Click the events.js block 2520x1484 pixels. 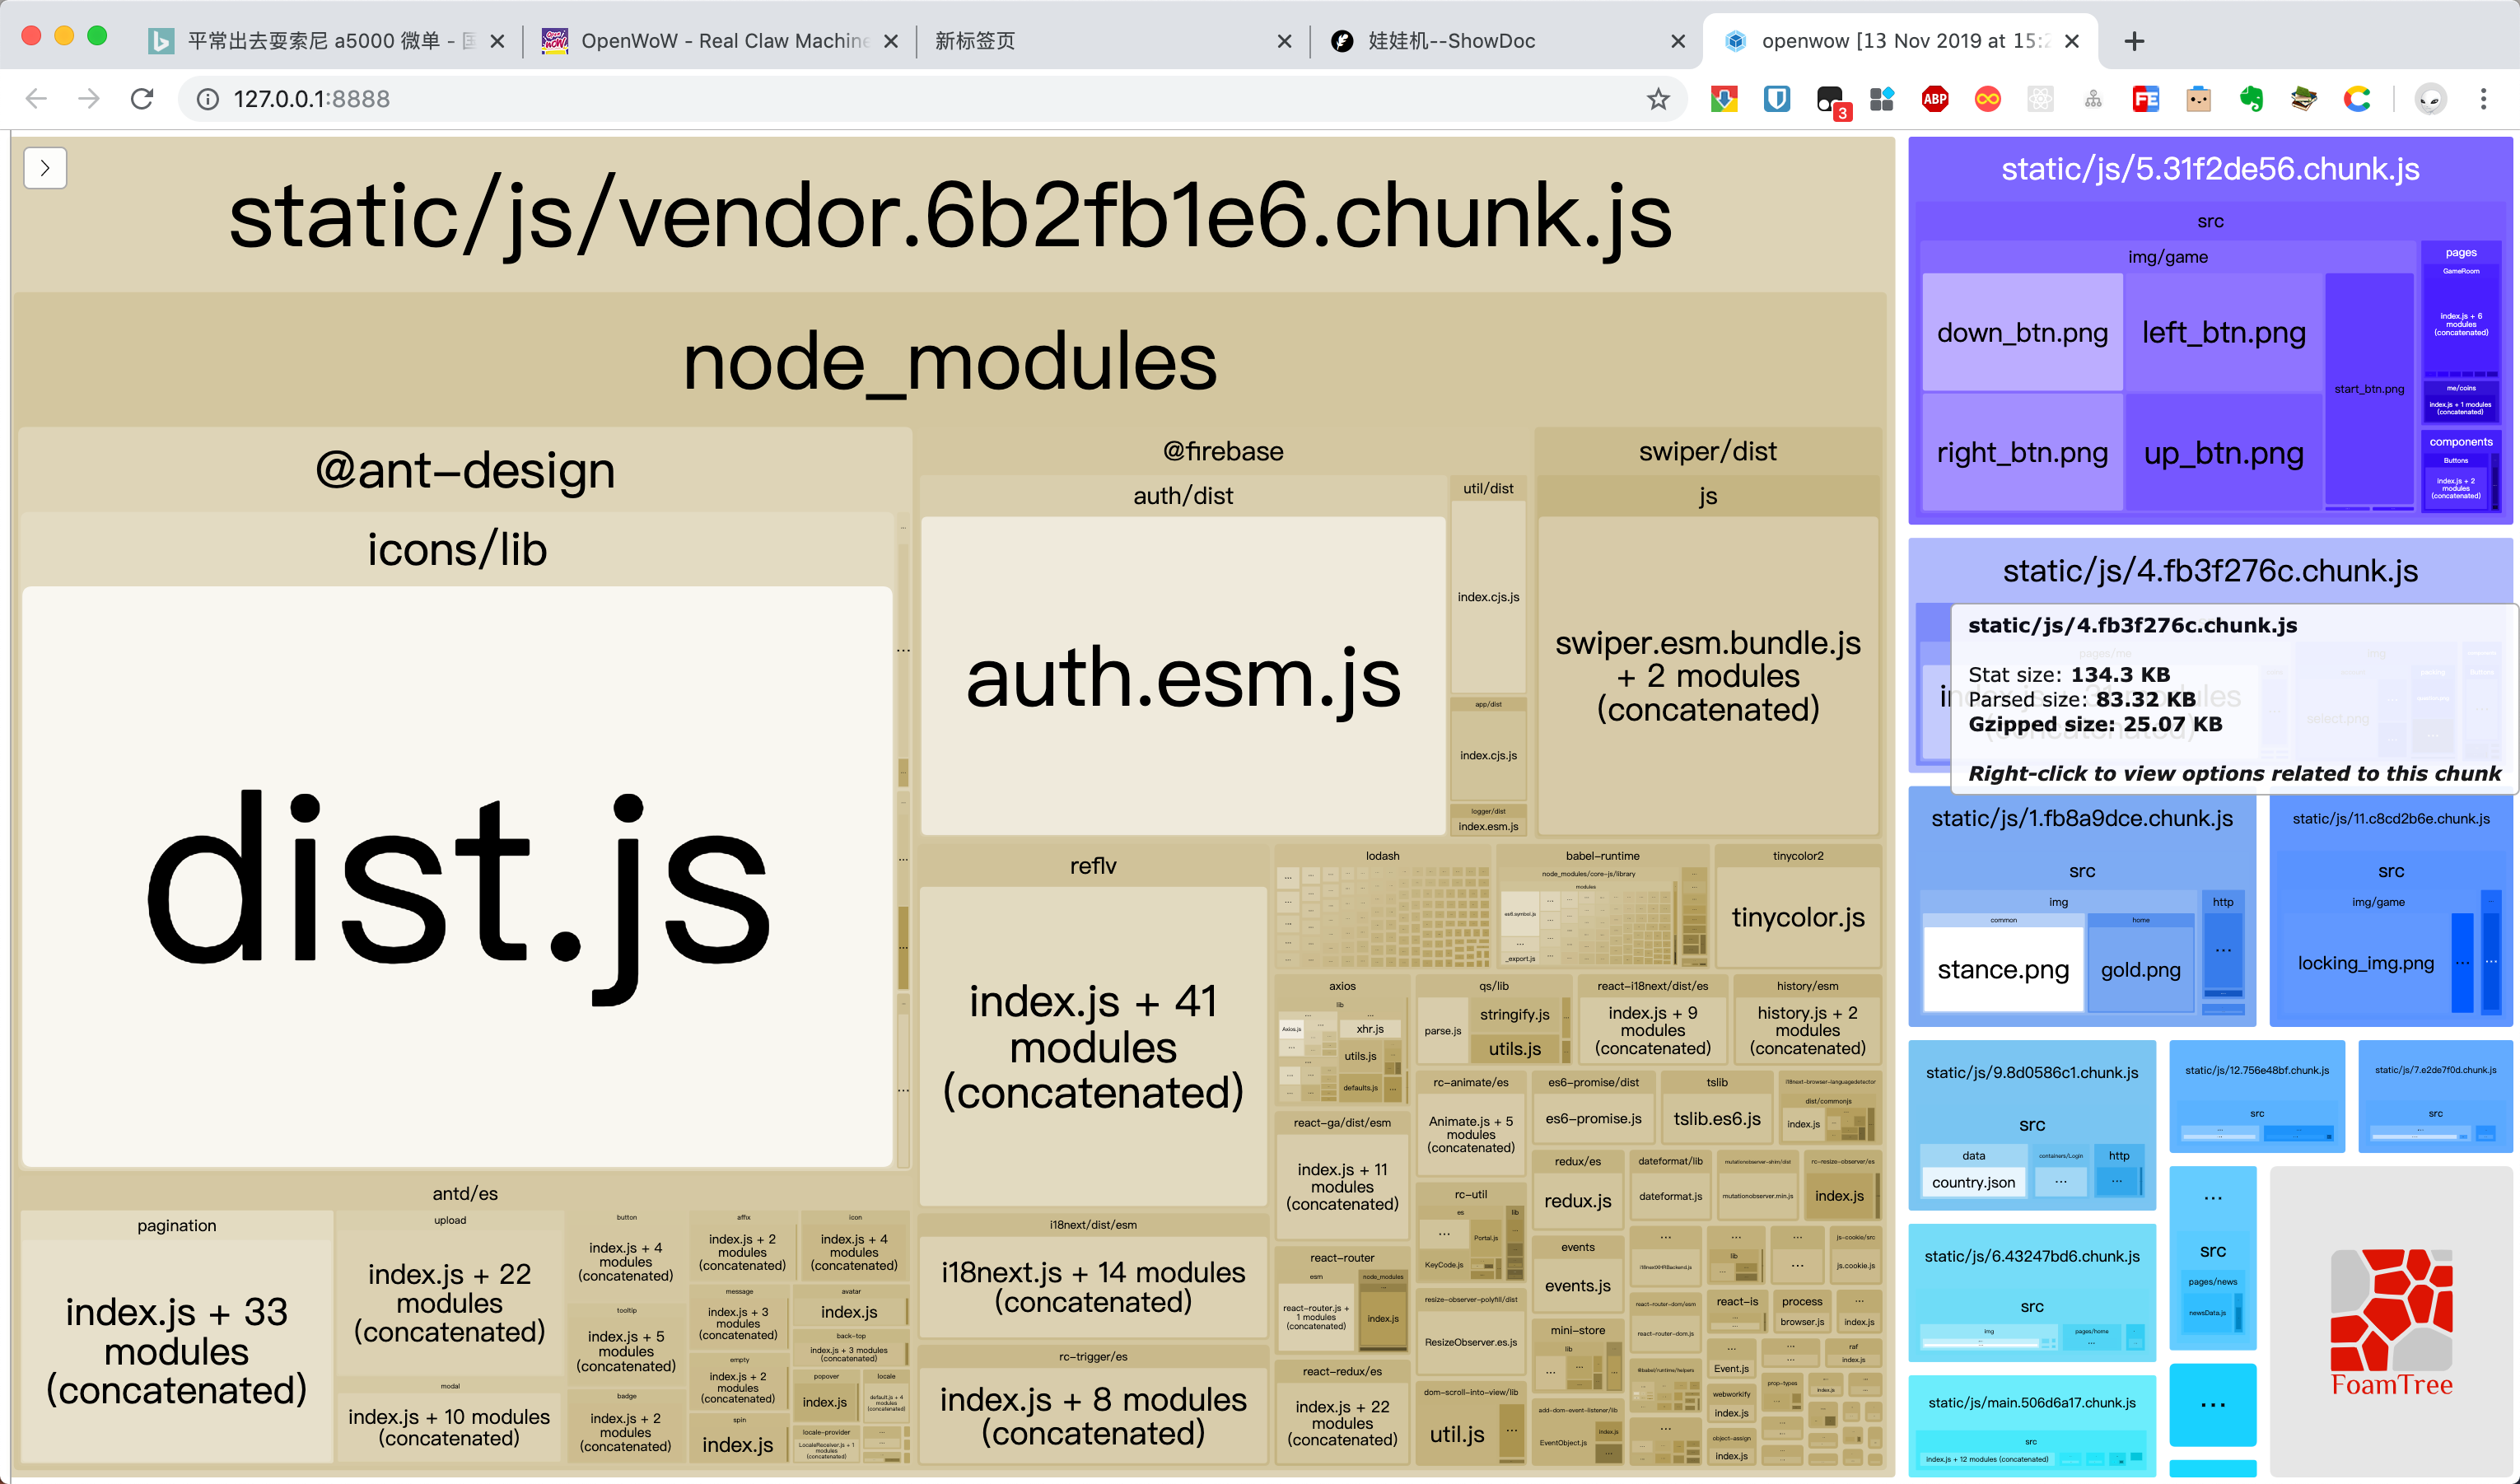1577,1285
